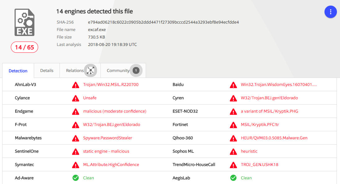Switch to the Detection tab
This screenshot has width=340, height=184.
(x=18, y=71)
